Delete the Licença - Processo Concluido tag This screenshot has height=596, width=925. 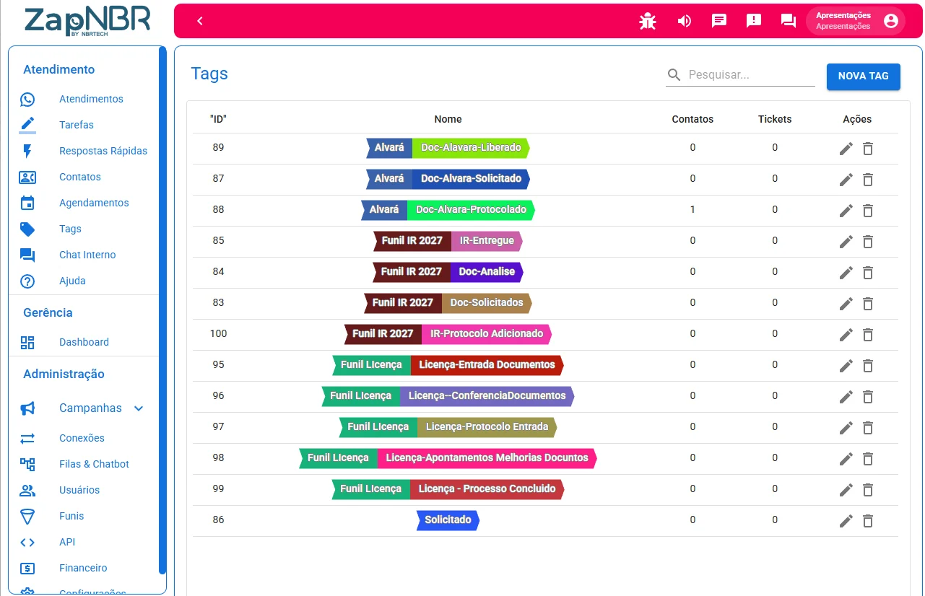[868, 490]
